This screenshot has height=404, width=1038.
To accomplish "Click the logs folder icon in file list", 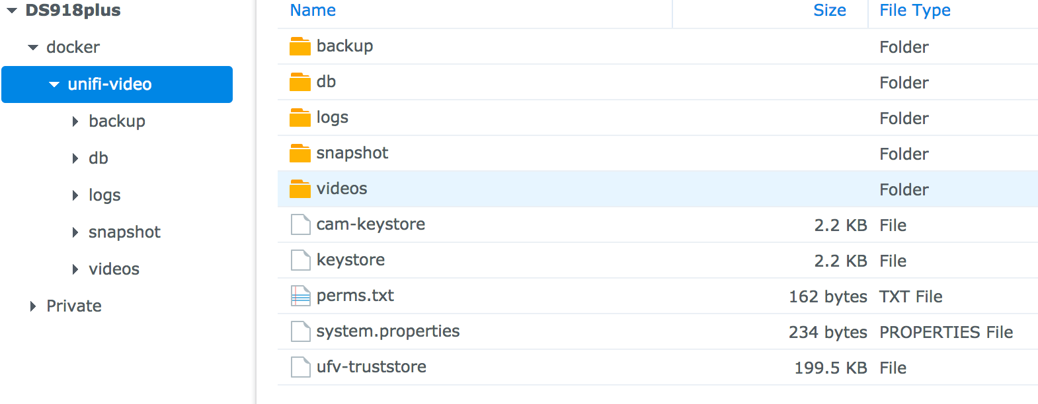I will [x=300, y=118].
